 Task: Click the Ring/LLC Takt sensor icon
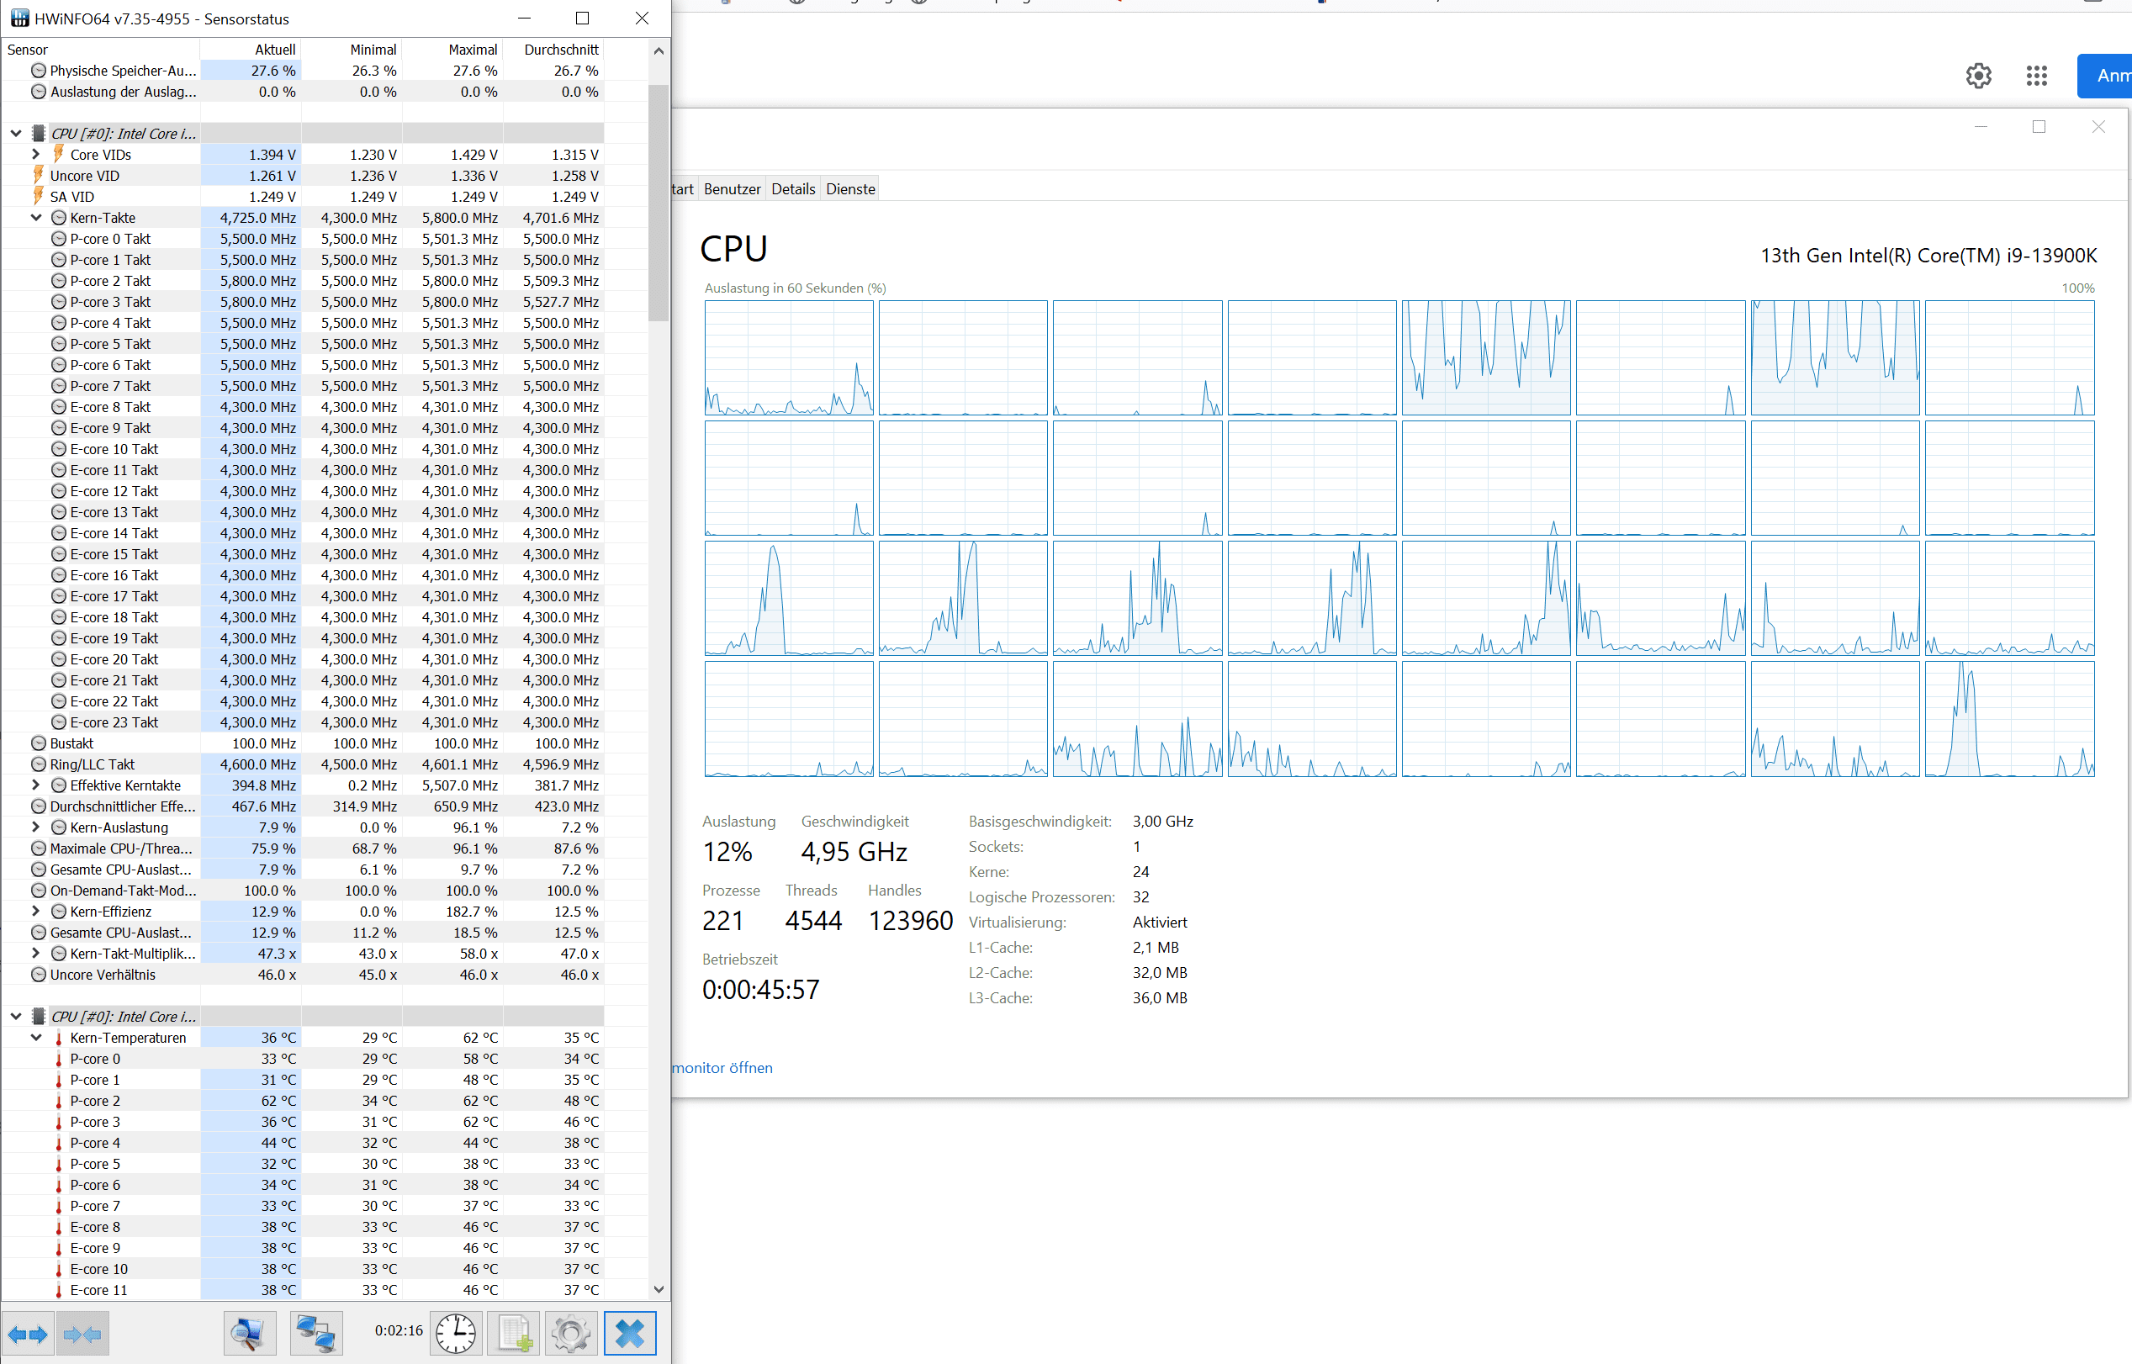38,764
